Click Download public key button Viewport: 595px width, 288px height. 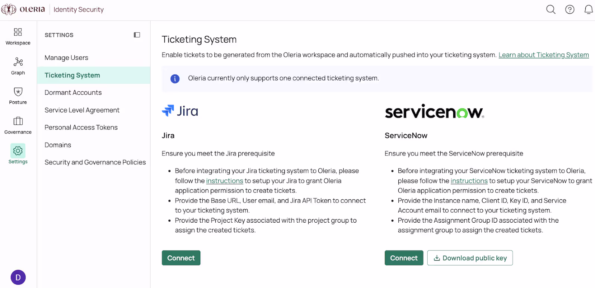click(x=470, y=258)
